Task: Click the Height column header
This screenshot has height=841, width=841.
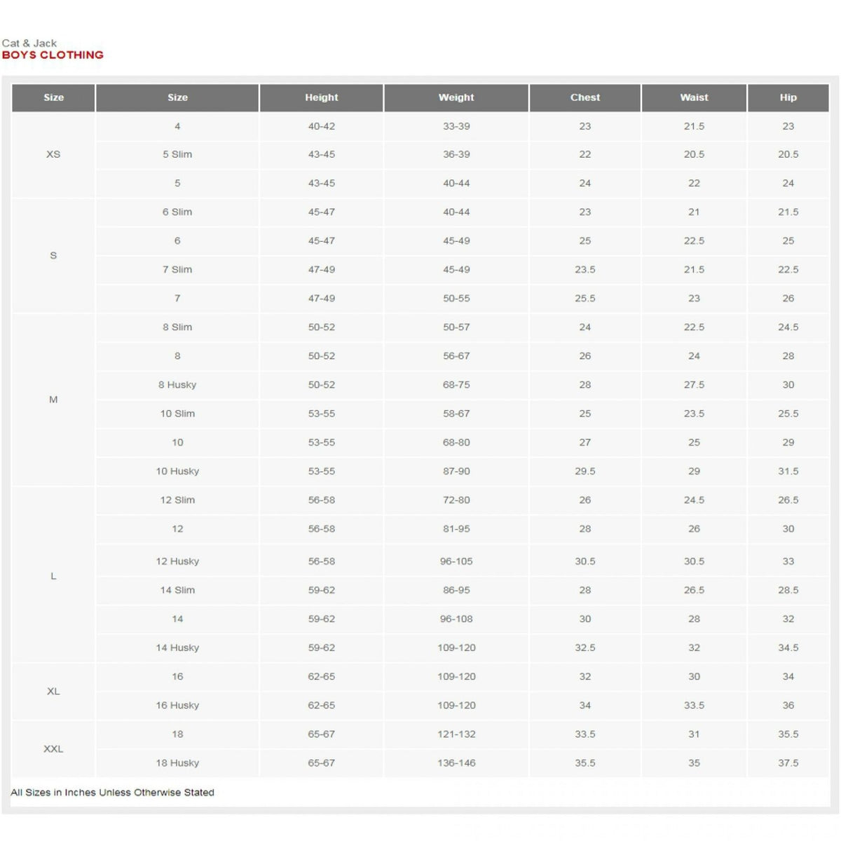Action: 321,97
